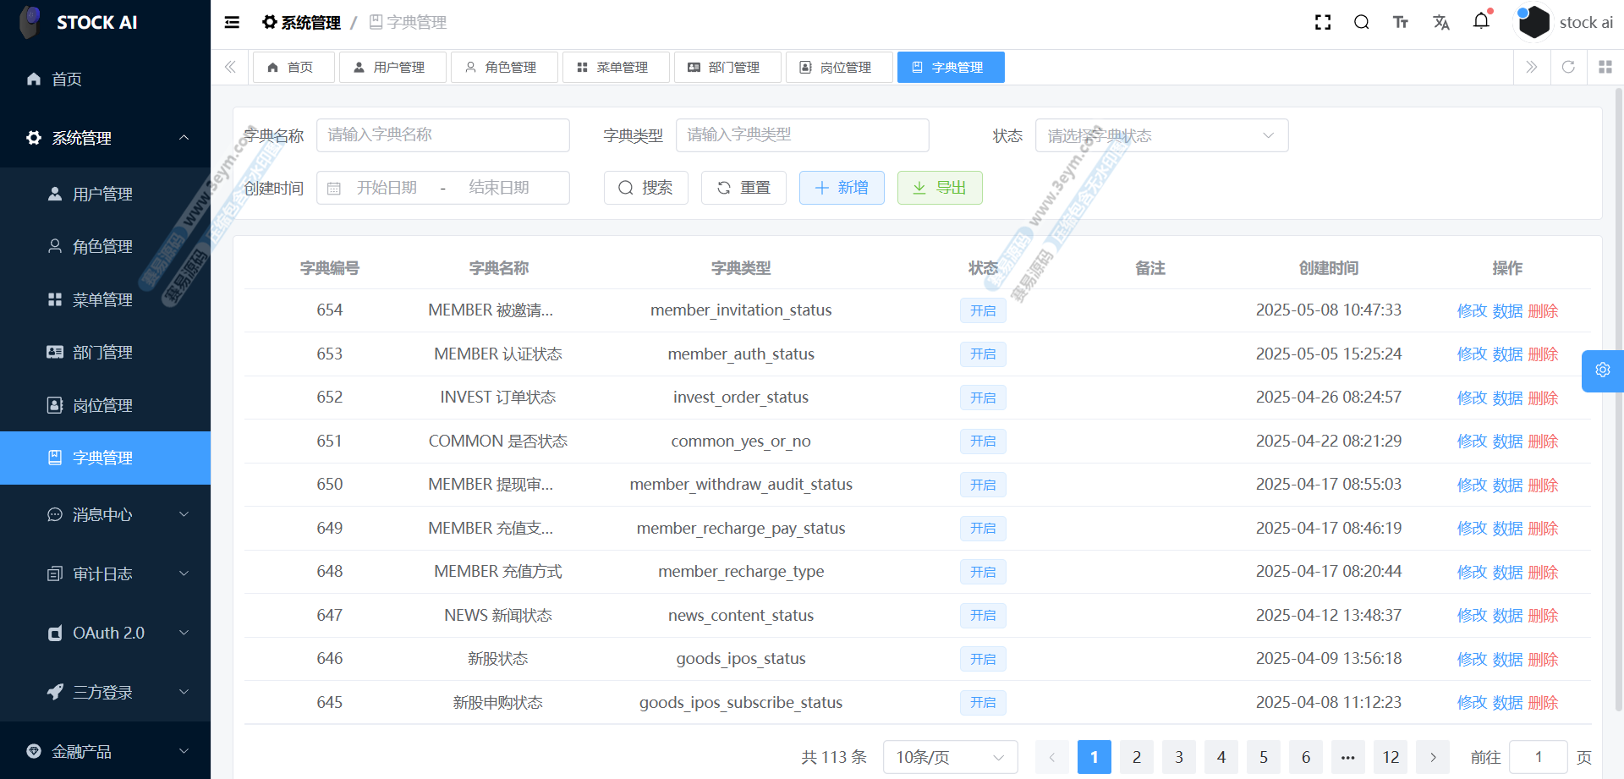Open the 字典状态 status dropdown
The height and width of the screenshot is (779, 1624).
pos(1160,135)
